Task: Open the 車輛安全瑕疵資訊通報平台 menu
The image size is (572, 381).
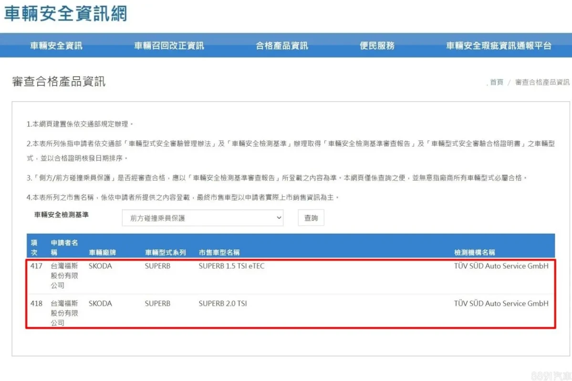Action: point(499,46)
